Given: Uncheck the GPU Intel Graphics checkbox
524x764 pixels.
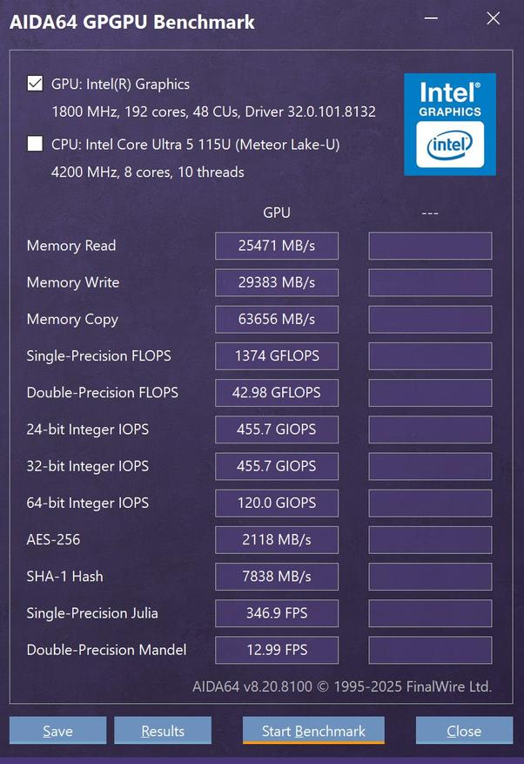Looking at the screenshot, I should (x=35, y=84).
